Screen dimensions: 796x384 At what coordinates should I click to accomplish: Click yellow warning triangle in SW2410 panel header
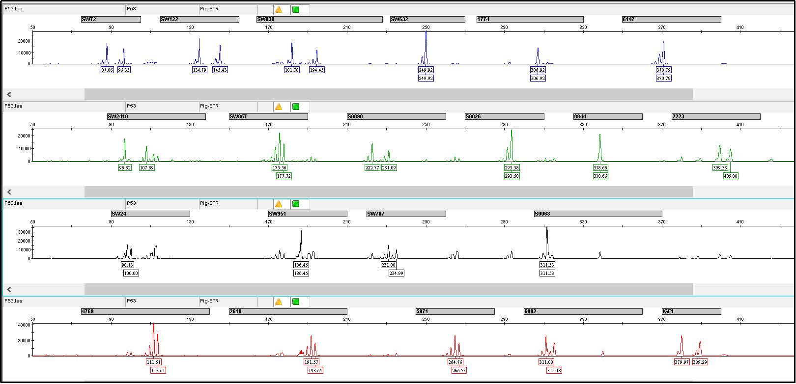[279, 107]
